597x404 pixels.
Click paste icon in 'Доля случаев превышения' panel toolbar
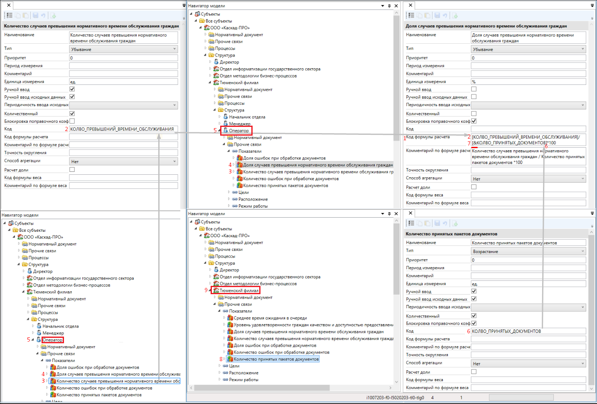coord(427,15)
